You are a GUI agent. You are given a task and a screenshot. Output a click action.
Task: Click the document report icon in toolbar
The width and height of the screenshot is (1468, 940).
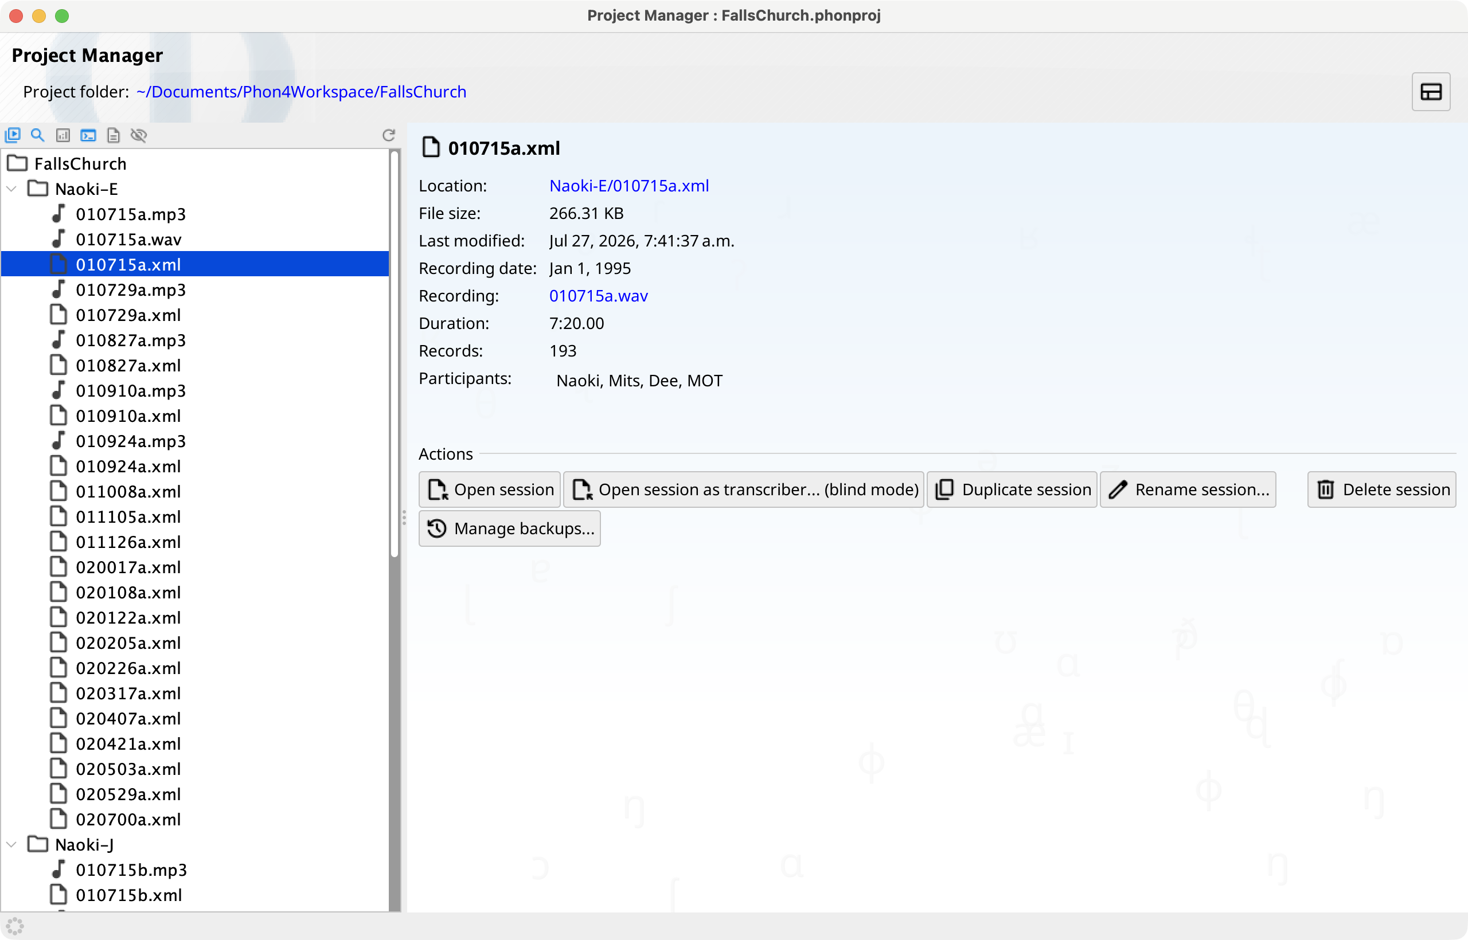(114, 135)
